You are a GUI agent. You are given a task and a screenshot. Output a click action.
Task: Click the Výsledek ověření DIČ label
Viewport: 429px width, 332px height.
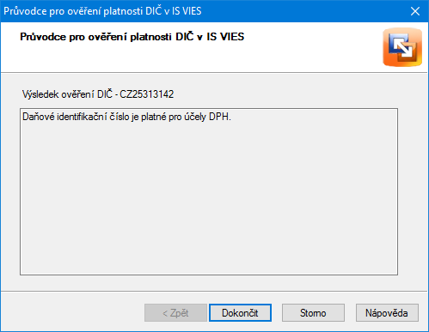point(68,94)
